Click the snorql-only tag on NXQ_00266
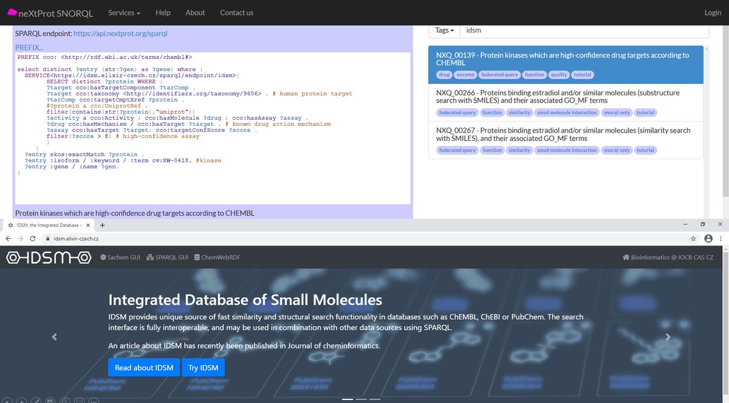Viewport: 729px width, 403px height. pyautogui.click(x=617, y=112)
